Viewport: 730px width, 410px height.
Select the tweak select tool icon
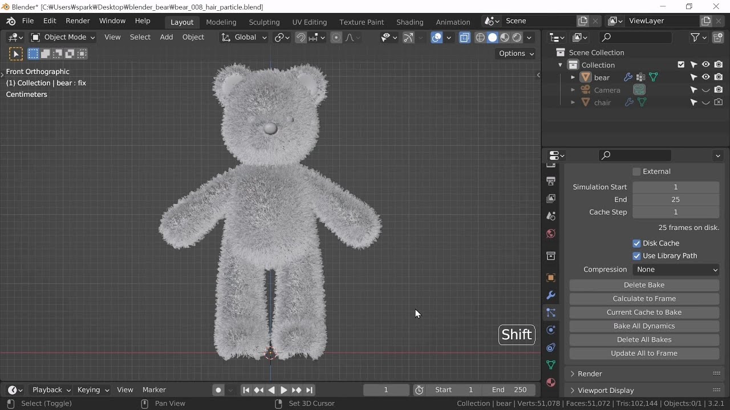point(16,54)
